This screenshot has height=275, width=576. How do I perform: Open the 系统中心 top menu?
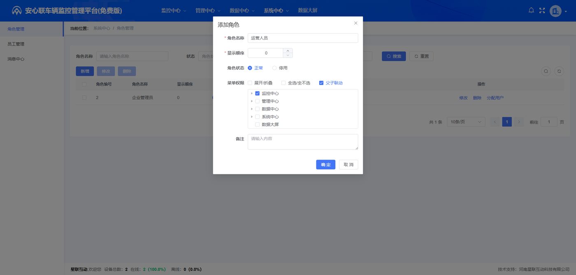coord(276,11)
